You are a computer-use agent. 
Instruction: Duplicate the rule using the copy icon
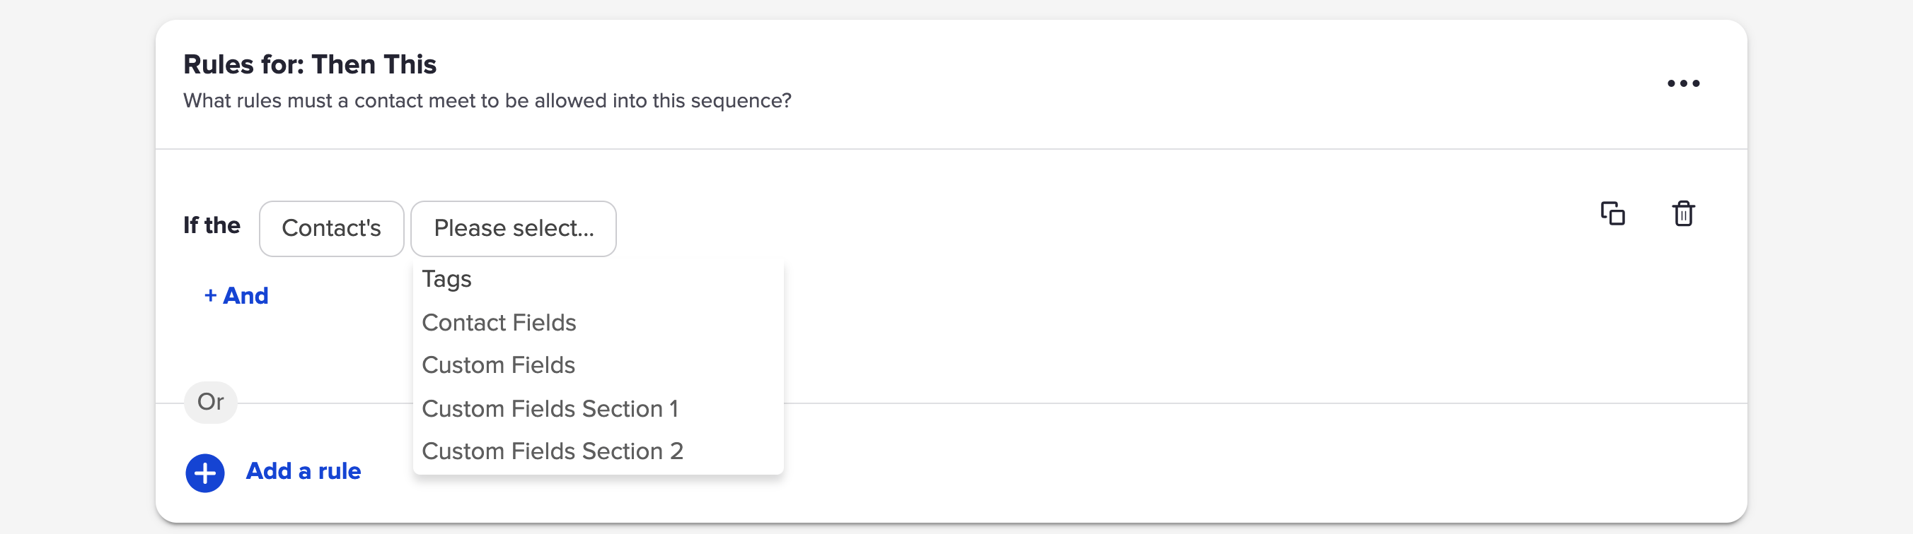1612,213
